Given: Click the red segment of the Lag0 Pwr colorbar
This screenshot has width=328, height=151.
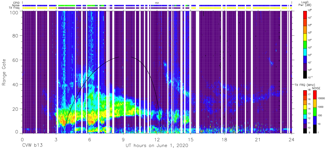Looking at the screenshot, I should [305, 14].
